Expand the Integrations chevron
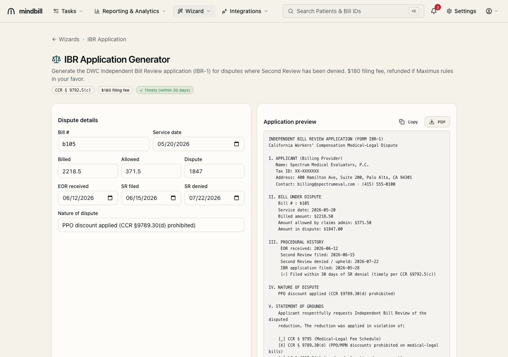This screenshot has height=357, width=508. pos(266,11)
